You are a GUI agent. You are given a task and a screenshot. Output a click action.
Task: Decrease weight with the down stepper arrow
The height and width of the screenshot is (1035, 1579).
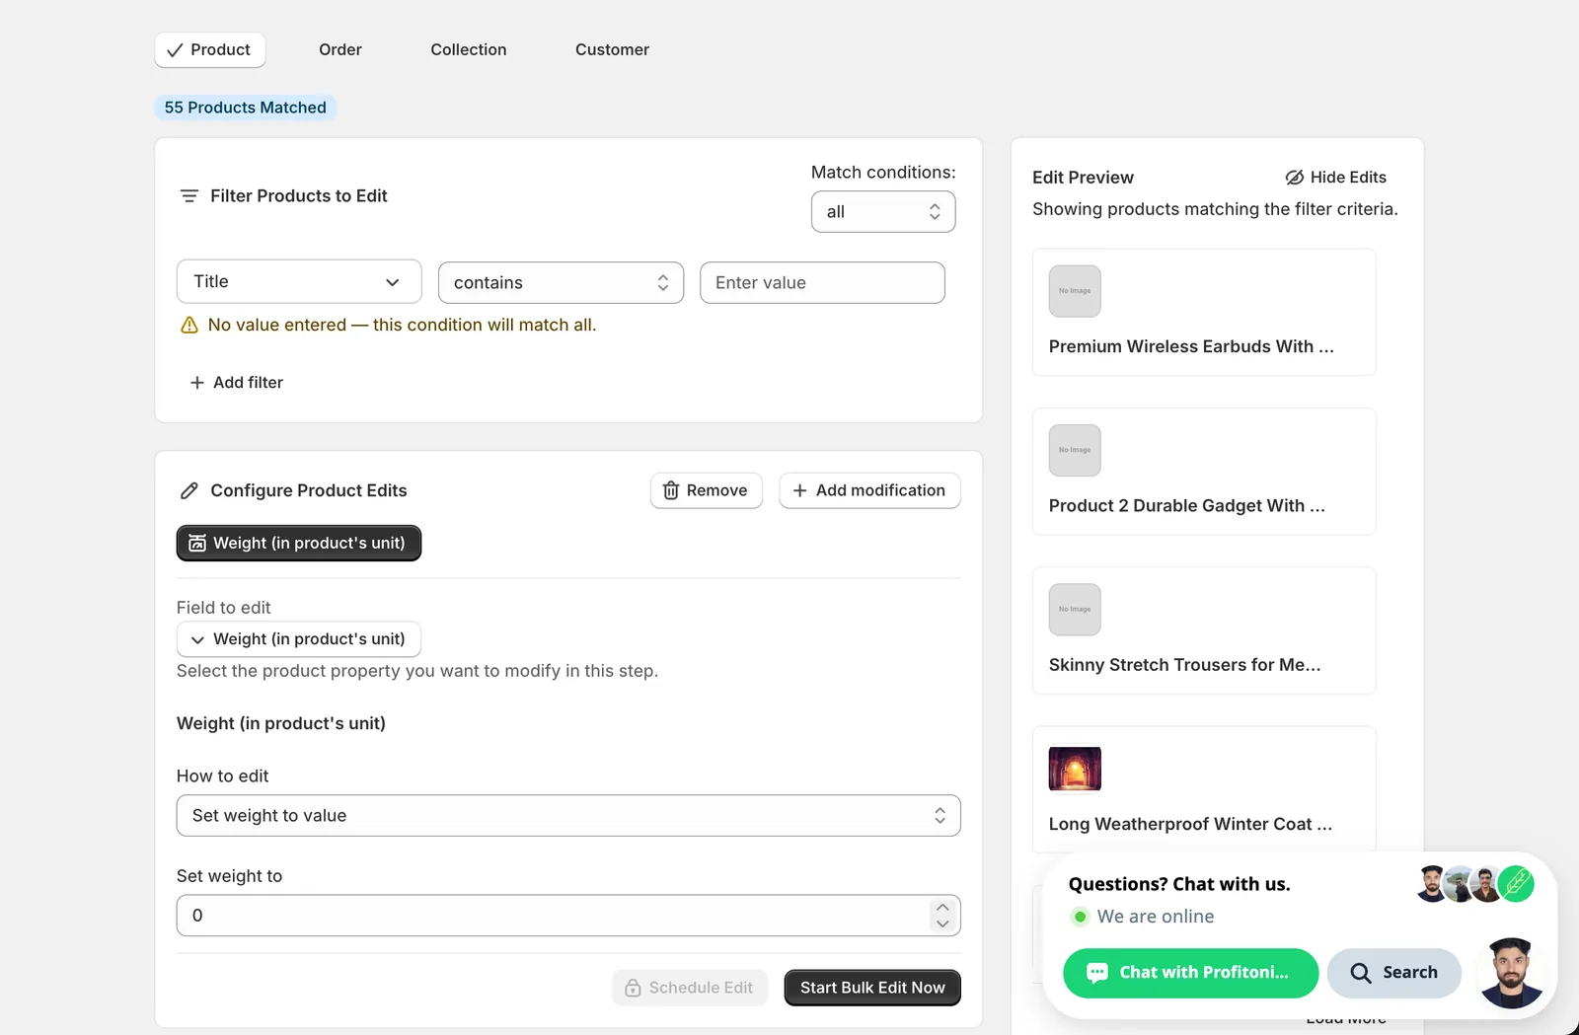[942, 924]
